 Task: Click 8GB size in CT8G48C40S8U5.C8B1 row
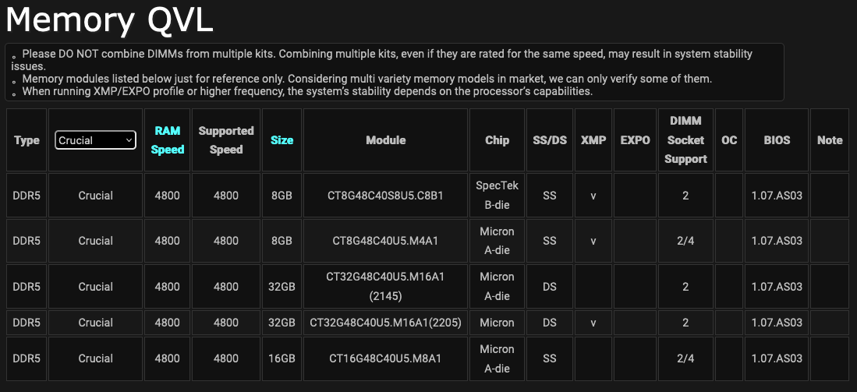tap(282, 196)
